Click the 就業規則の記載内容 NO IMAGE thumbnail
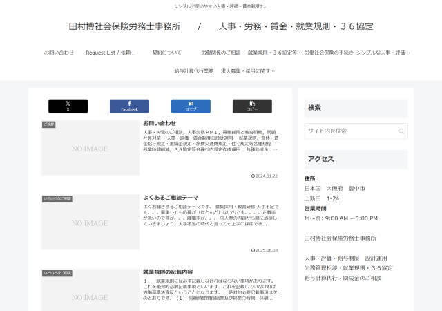Image resolution: width=442 pixels, height=311 pixels. (90, 290)
